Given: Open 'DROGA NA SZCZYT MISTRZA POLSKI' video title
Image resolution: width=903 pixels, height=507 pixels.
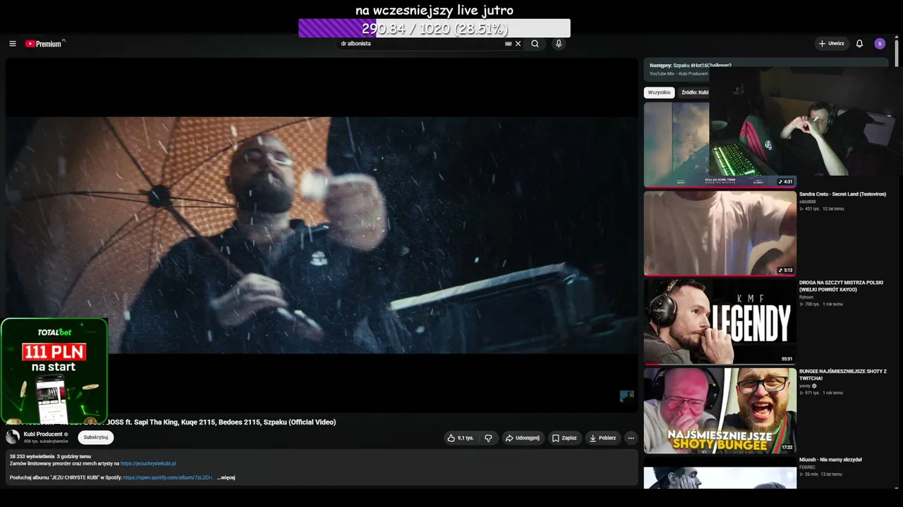Looking at the screenshot, I should (841, 286).
